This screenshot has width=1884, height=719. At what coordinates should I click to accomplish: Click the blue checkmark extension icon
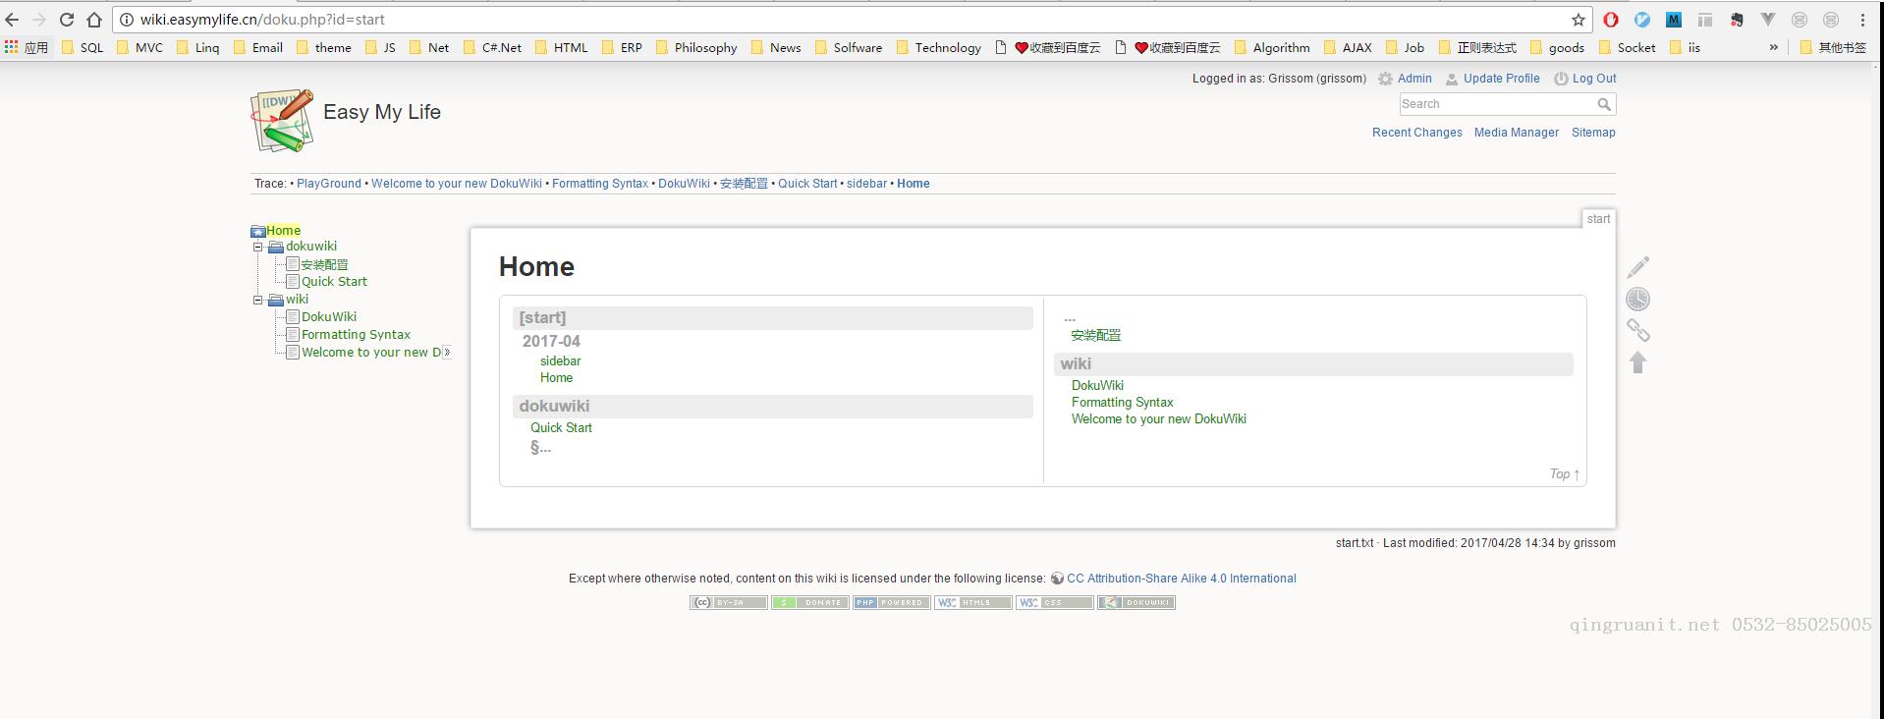1642,20
